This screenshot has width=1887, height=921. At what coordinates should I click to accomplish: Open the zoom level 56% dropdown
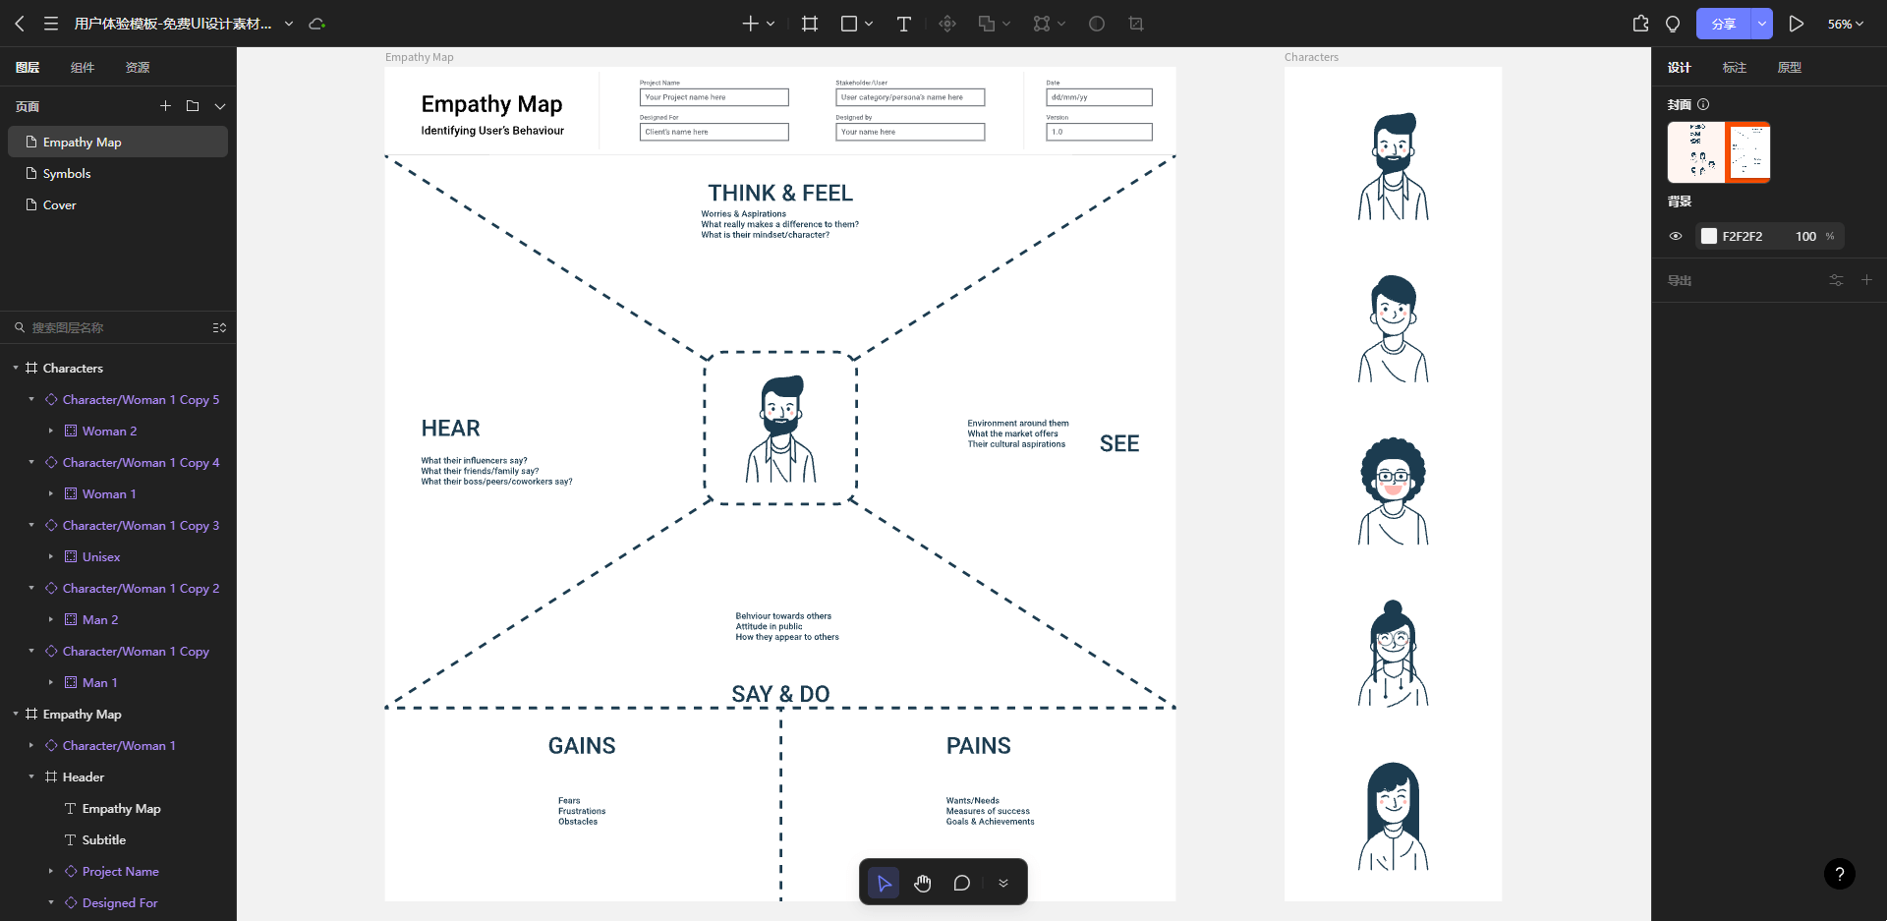pyautogui.click(x=1845, y=24)
